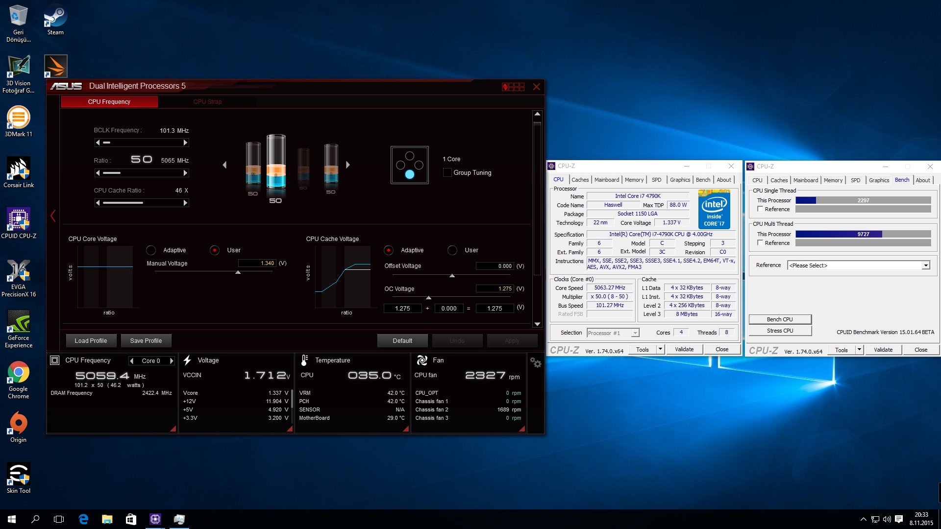This screenshot has width=941, height=529.
Task: Select Adaptive for CPU Cache Voltage
Action: tap(389, 250)
